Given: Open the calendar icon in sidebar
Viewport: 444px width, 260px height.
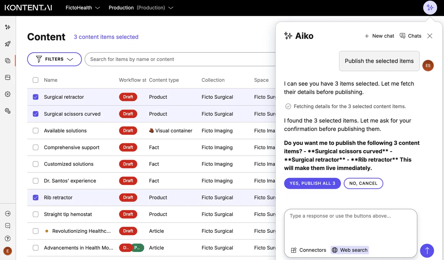Looking at the screenshot, I should tap(8, 77).
